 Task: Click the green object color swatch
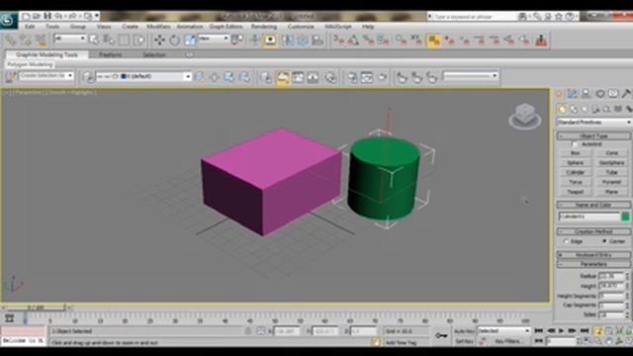coord(625,217)
